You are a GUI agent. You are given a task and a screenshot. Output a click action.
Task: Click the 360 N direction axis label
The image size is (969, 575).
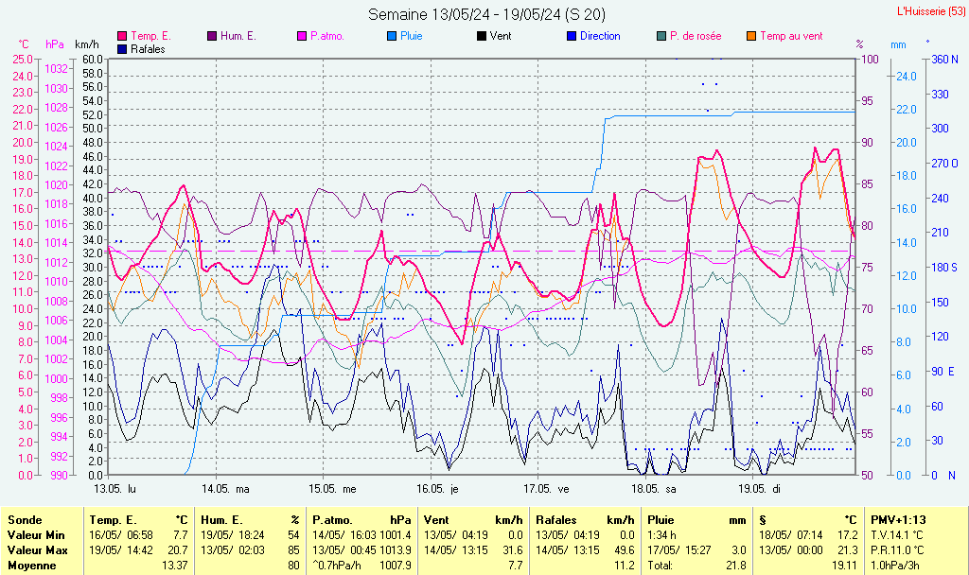[945, 60]
